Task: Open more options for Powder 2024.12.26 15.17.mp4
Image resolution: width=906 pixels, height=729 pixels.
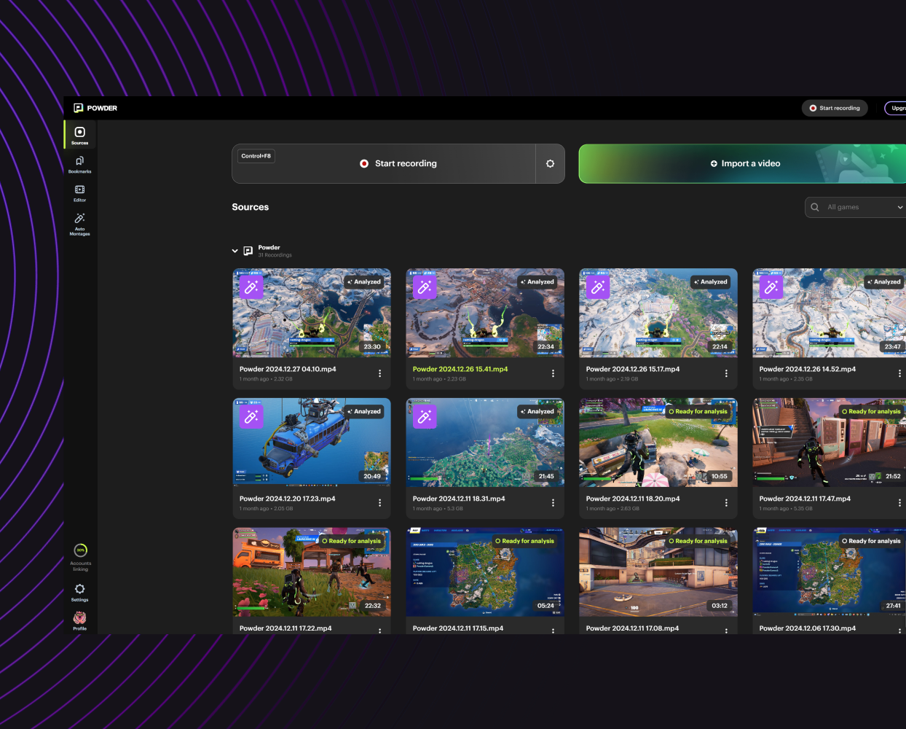Action: pyautogui.click(x=726, y=373)
